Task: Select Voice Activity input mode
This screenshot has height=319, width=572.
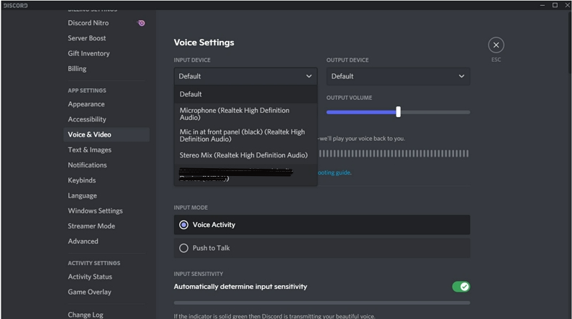Action: coord(322,225)
